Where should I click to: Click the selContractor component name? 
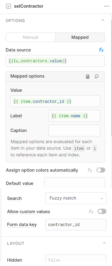pyautogui.click(x=29, y=6)
